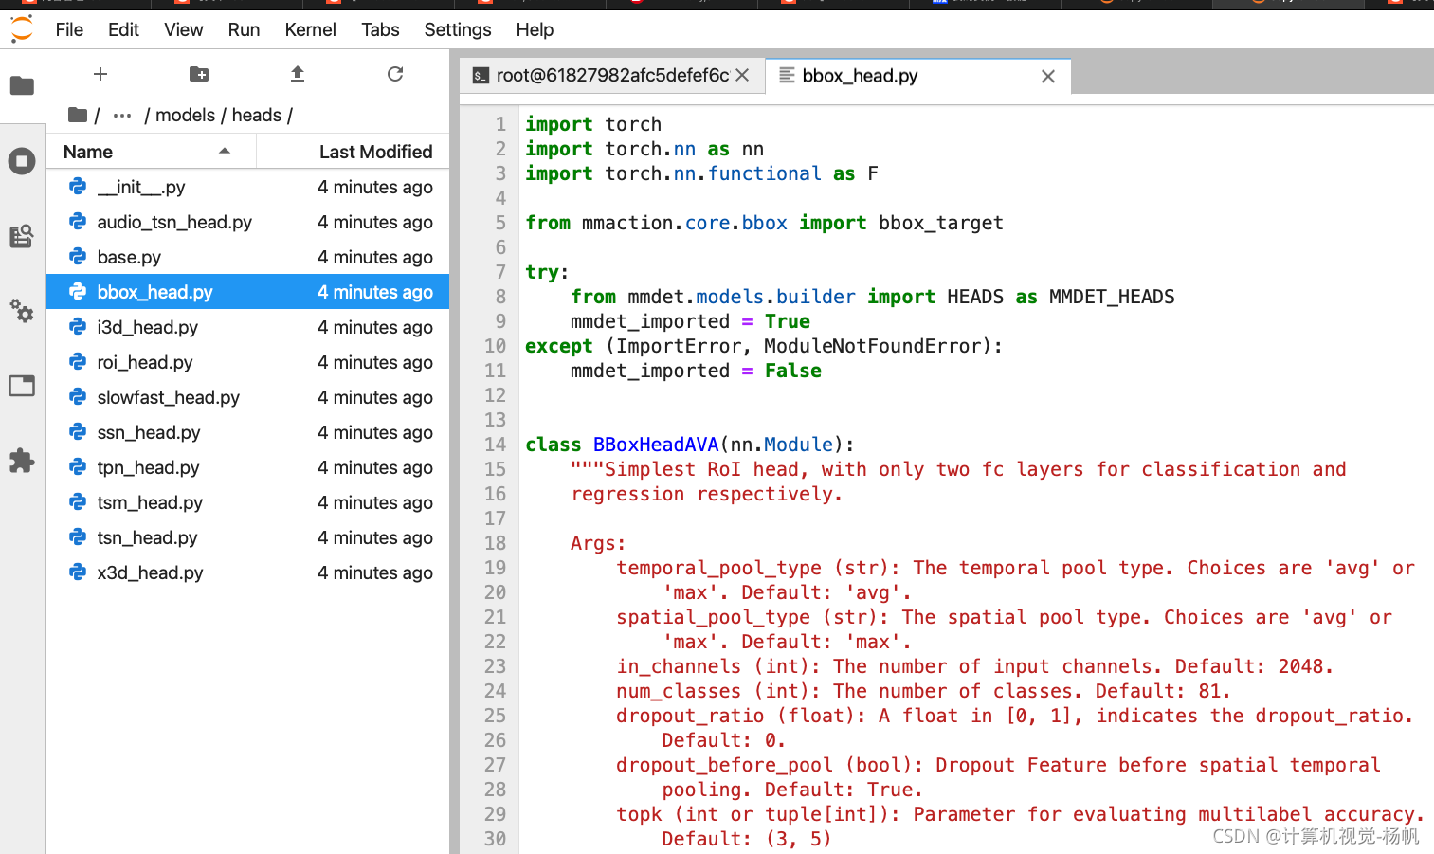Select bbox_head.py in file list
This screenshot has height=854, width=1434.
click(248, 292)
